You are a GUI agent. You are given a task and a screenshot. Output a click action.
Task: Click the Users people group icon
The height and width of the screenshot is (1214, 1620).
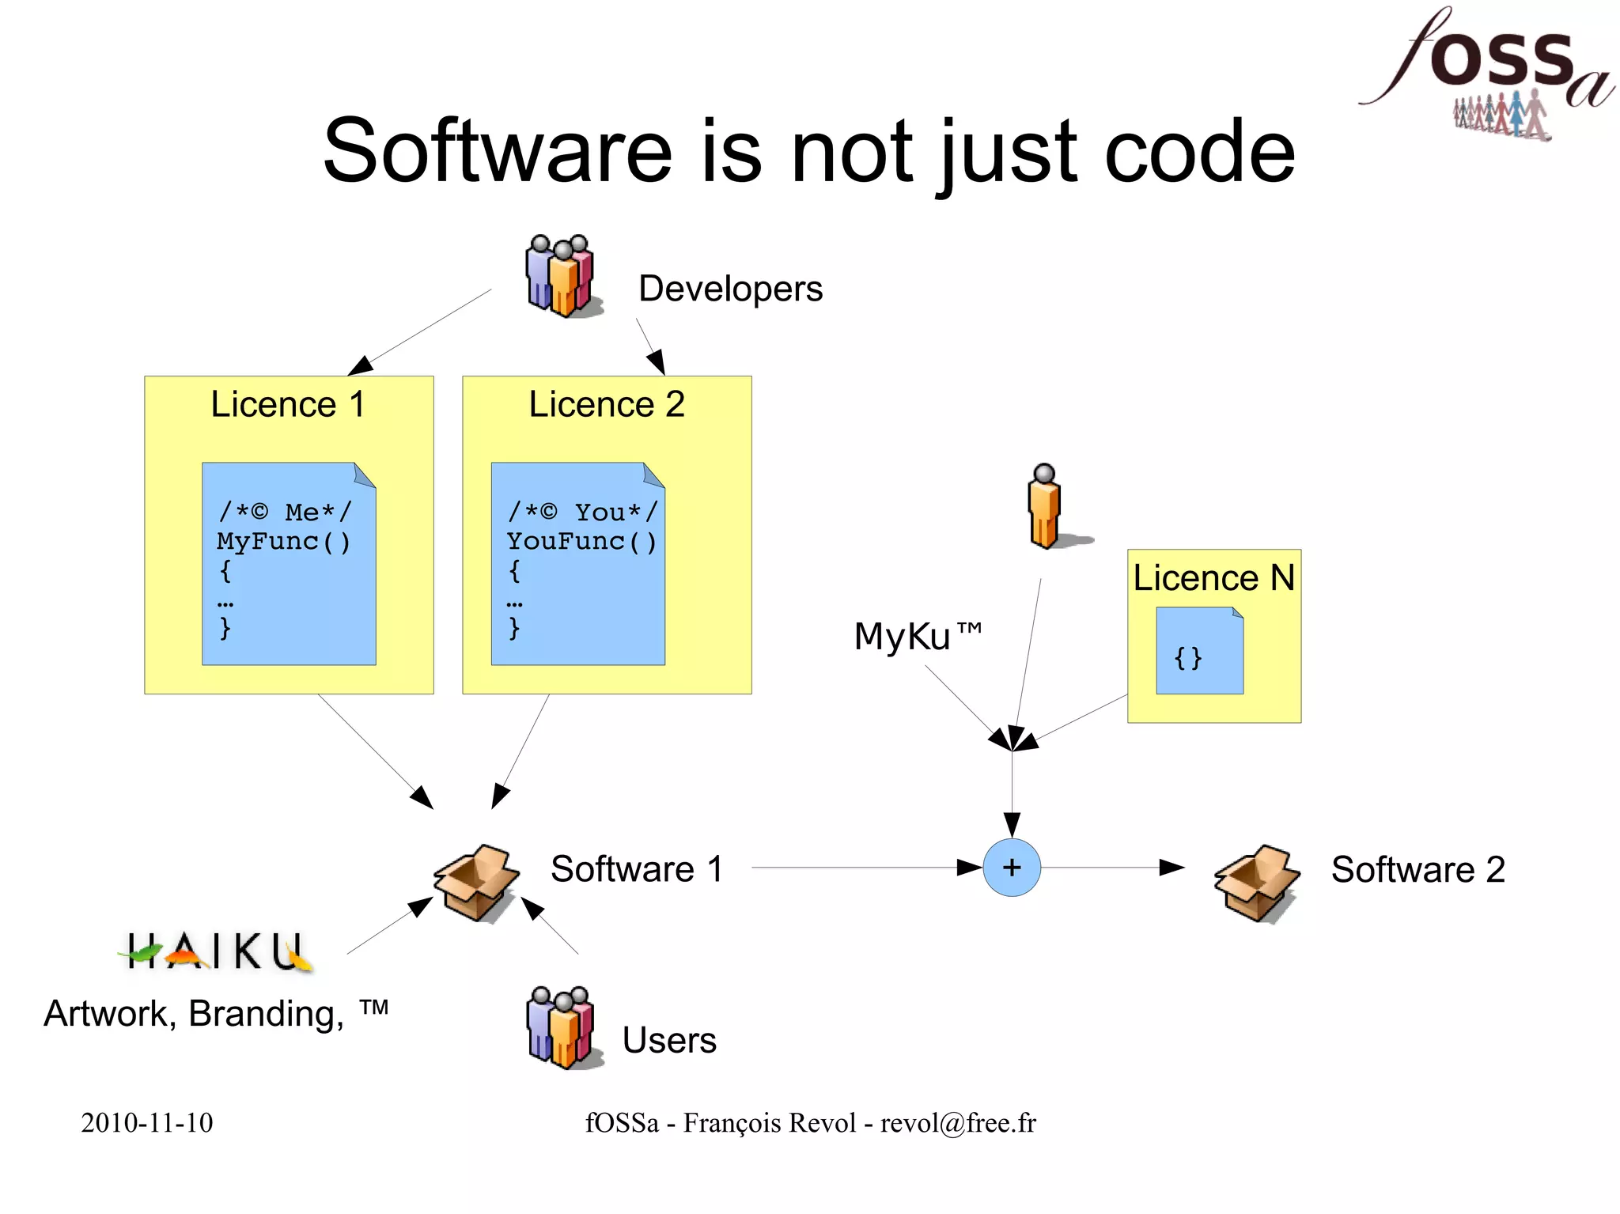click(x=560, y=1027)
